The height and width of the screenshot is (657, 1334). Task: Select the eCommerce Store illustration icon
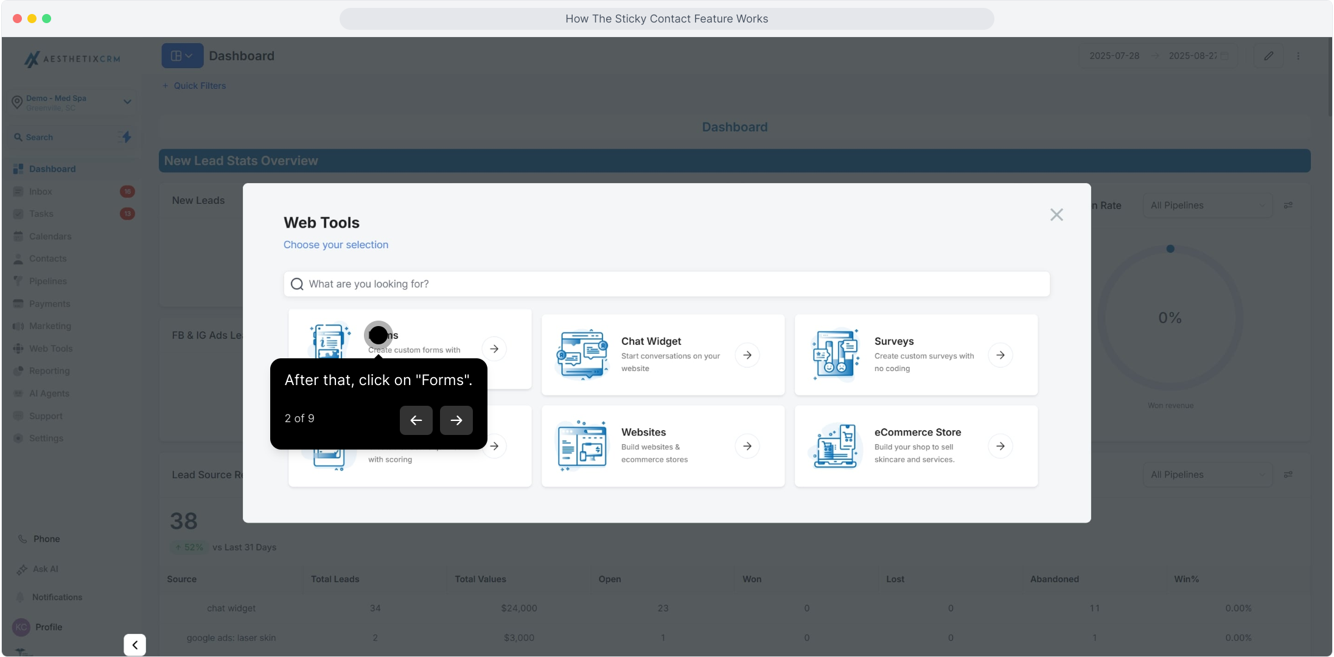click(836, 446)
